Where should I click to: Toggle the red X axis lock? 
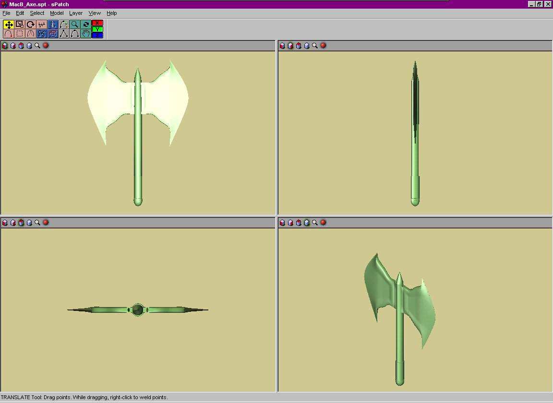pyautogui.click(x=97, y=23)
